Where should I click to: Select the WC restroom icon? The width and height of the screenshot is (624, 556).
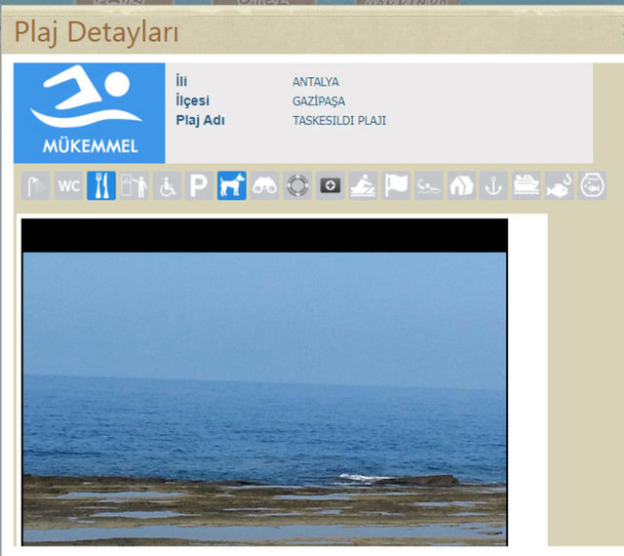click(x=68, y=185)
